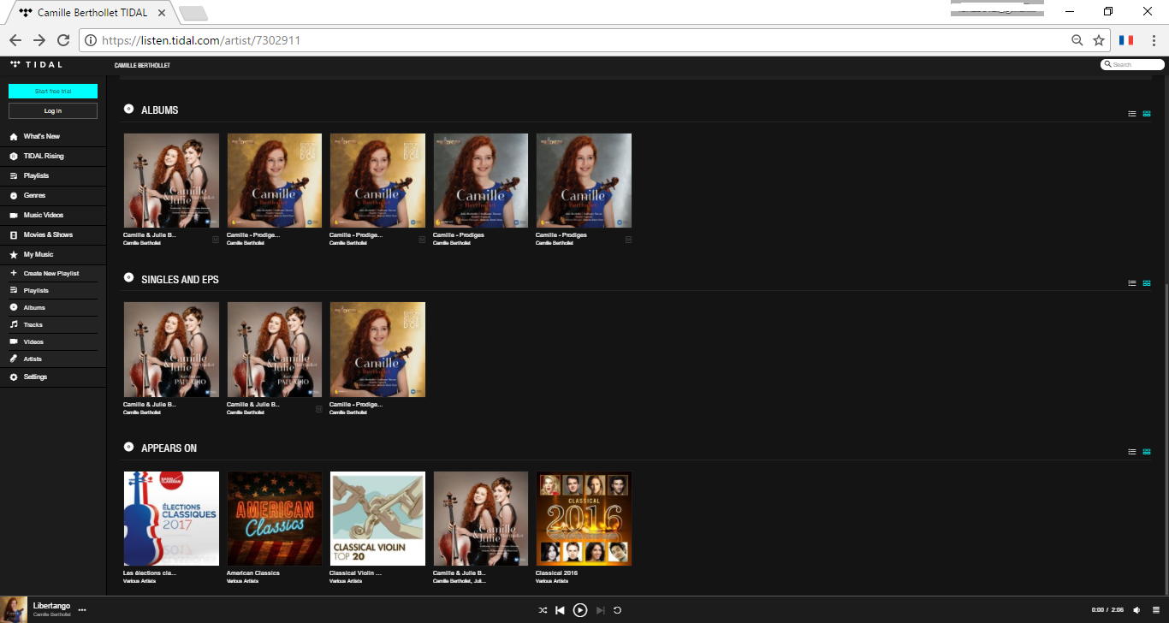The image size is (1169, 623).
Task: Click the Tracks music note icon
Action: [14, 324]
